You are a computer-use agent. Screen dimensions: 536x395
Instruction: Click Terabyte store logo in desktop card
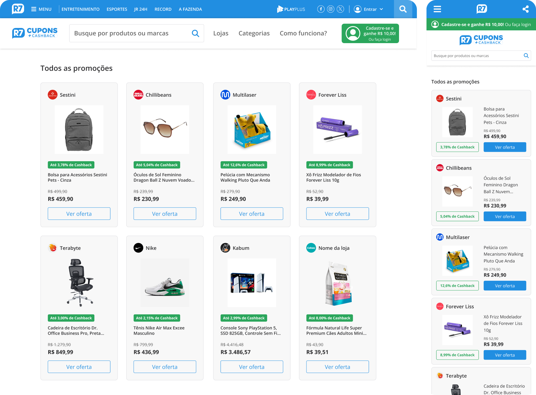(53, 248)
